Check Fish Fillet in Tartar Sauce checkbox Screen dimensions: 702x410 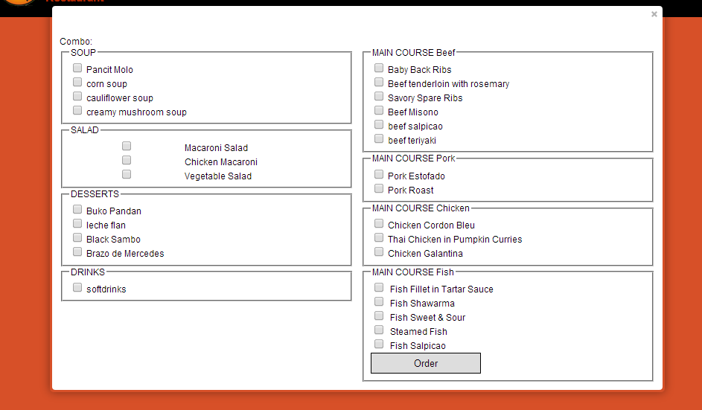point(379,287)
